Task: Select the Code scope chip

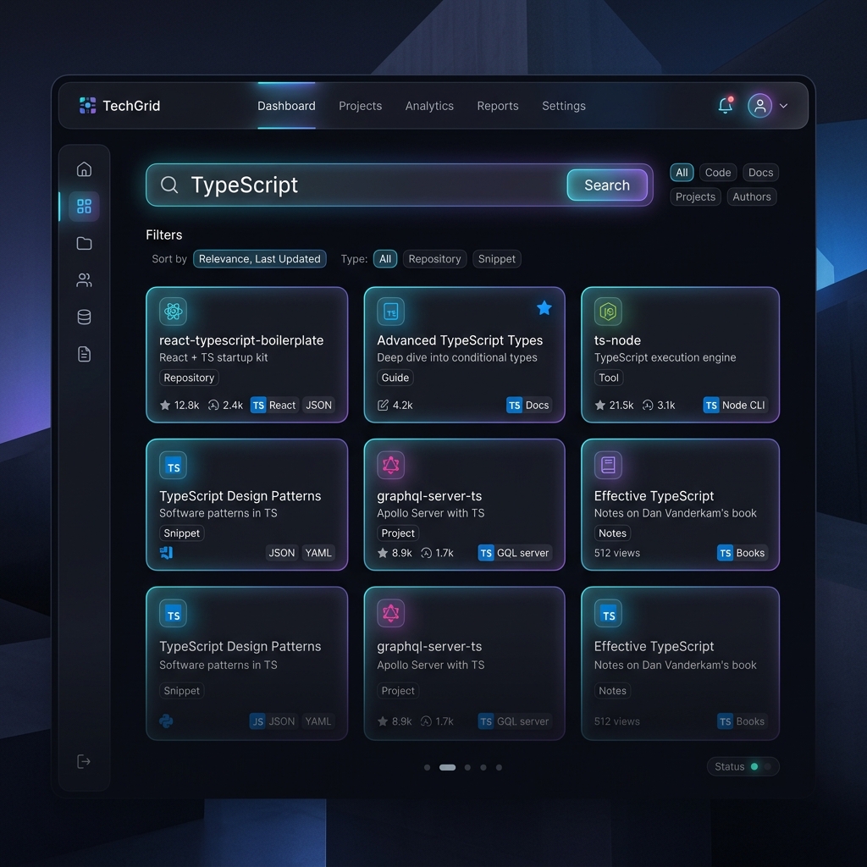Action: click(718, 173)
